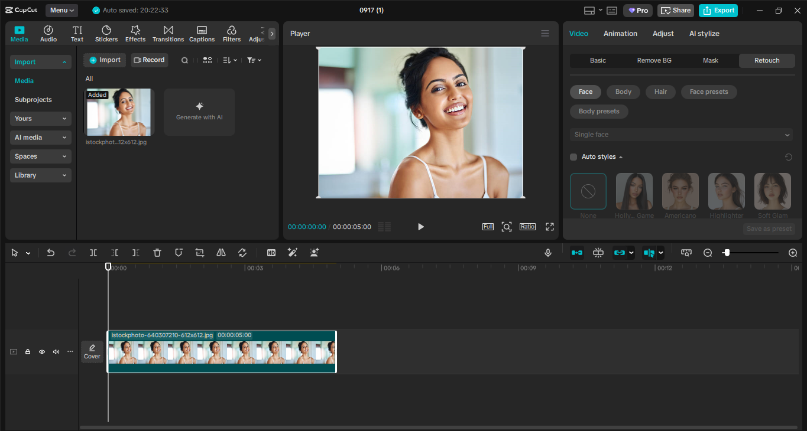
Task: Open the Single face dropdown
Action: click(x=680, y=134)
